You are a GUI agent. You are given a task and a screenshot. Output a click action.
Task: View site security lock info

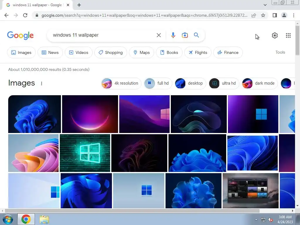[37, 15]
